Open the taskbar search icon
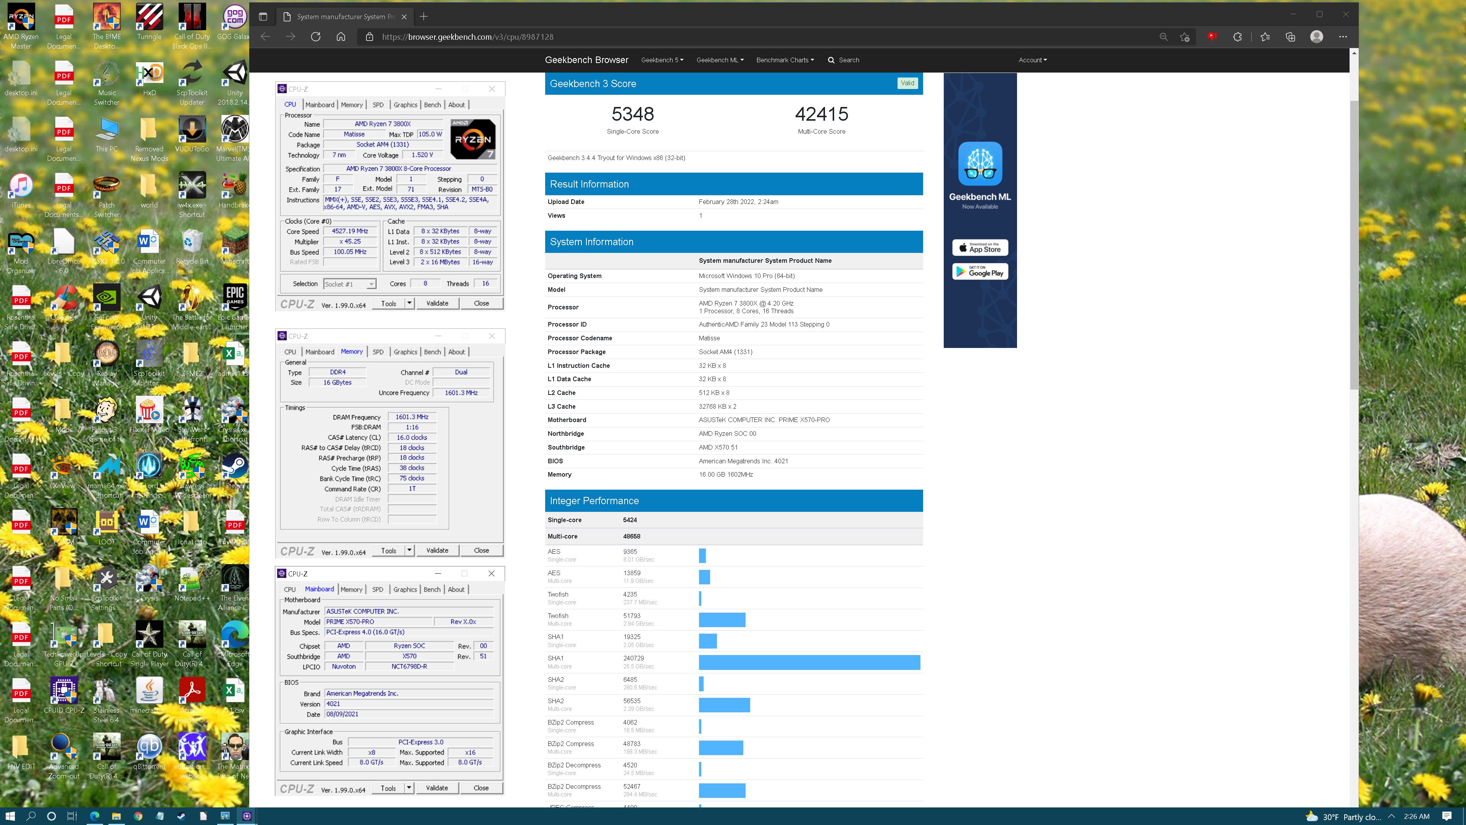Screen dimensions: 1466x825 tap(31, 816)
